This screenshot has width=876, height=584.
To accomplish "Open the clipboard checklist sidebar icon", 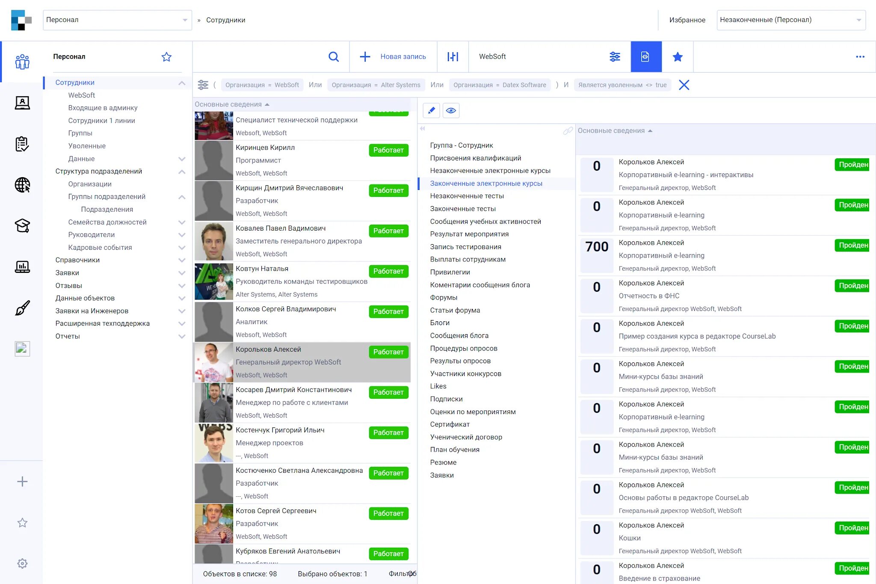I will 22,144.
